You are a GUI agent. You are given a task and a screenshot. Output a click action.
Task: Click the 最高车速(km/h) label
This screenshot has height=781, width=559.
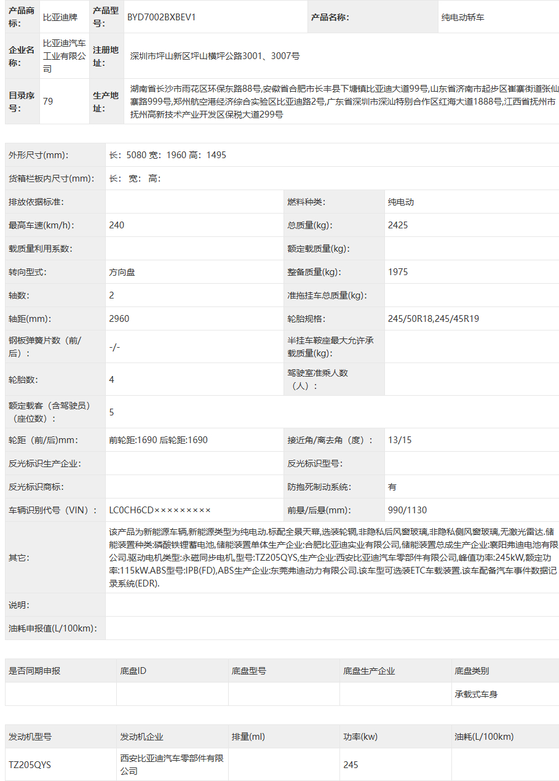(x=41, y=225)
